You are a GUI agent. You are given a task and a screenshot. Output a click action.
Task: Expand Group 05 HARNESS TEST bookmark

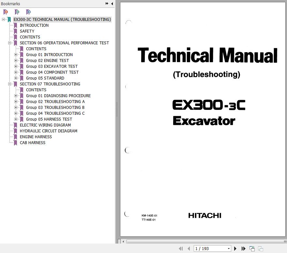pyautogui.click(x=16, y=119)
